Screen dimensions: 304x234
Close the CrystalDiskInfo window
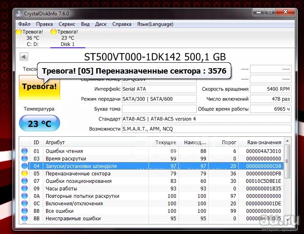click(285, 12)
